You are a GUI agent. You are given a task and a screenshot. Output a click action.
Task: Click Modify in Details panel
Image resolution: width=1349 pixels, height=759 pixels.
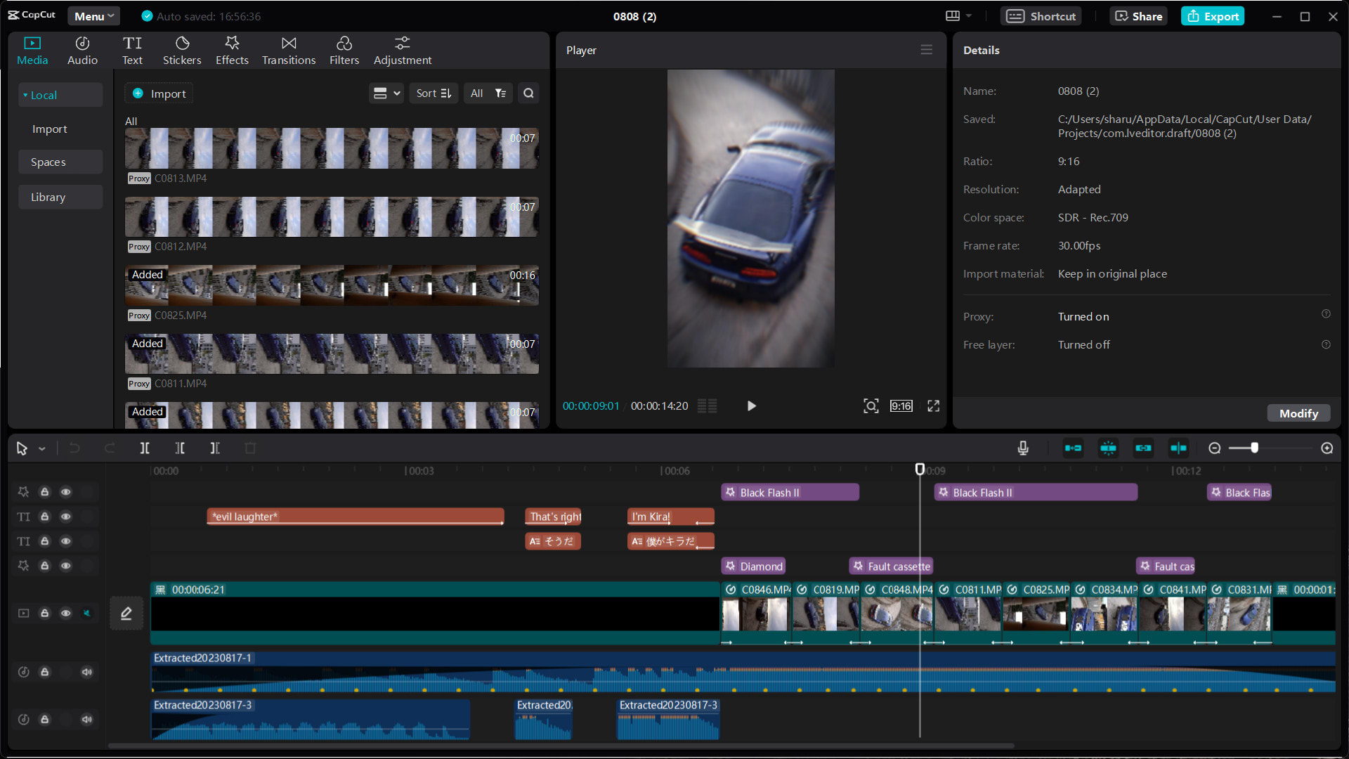click(1298, 413)
